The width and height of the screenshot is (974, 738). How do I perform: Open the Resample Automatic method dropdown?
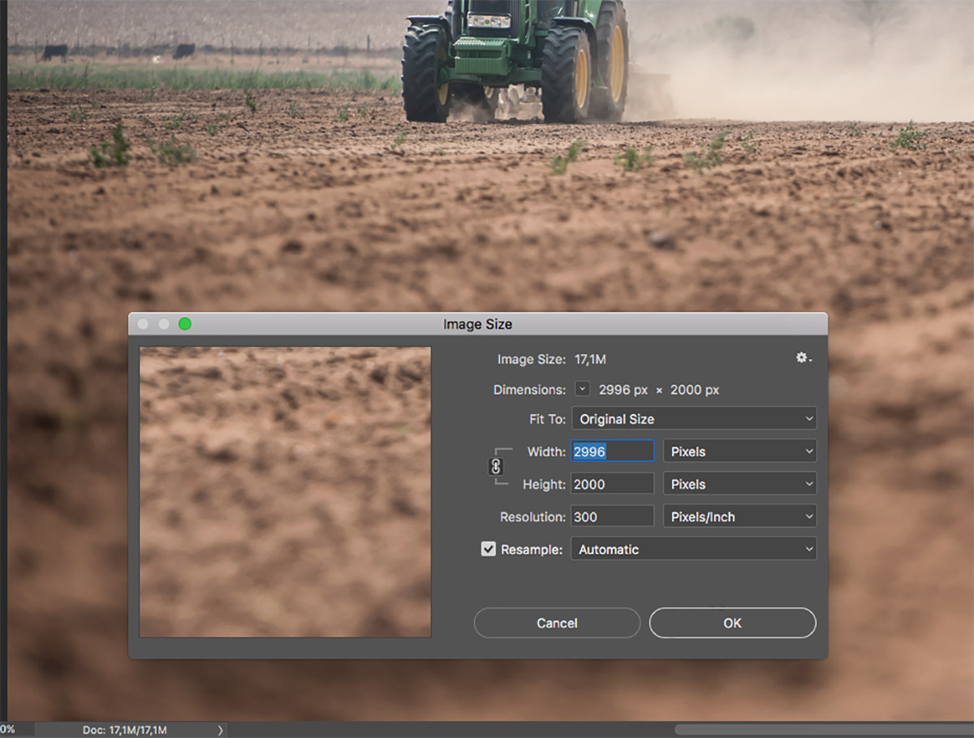click(694, 549)
